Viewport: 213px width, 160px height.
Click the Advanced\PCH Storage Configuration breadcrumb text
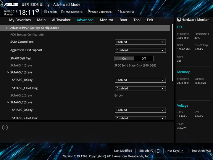[x=35, y=28]
